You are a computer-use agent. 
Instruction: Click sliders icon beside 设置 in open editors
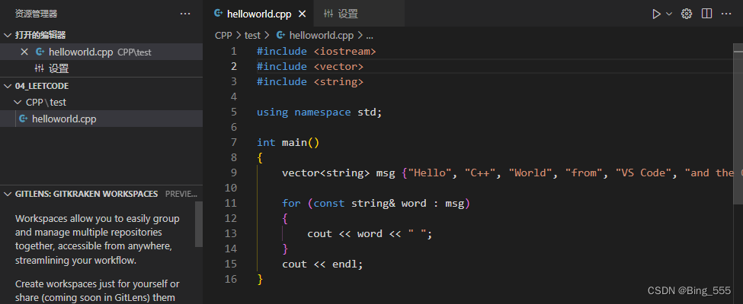click(x=40, y=68)
